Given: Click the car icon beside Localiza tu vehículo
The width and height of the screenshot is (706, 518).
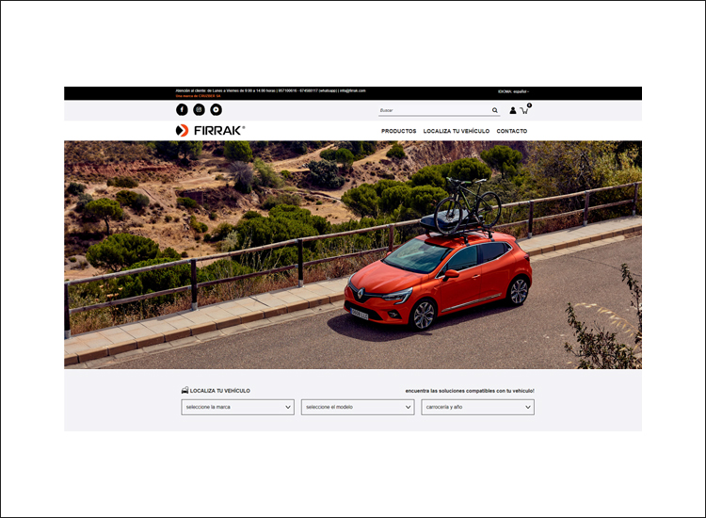Looking at the screenshot, I should pos(185,390).
